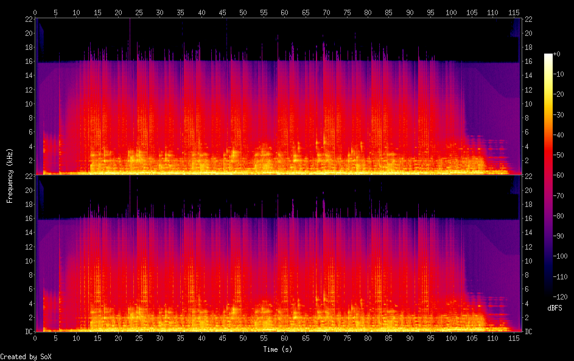The height and width of the screenshot is (361, 574).
Task: Click the '-90' color scale label
Action: [x=558, y=236]
